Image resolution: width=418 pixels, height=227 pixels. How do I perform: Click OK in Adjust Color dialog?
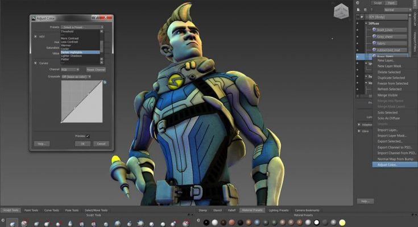[82, 144]
